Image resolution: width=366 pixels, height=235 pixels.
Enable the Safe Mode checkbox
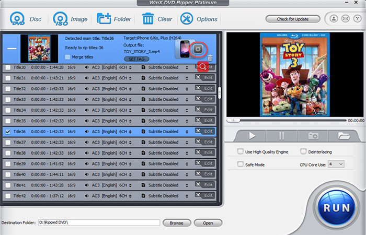click(x=240, y=164)
